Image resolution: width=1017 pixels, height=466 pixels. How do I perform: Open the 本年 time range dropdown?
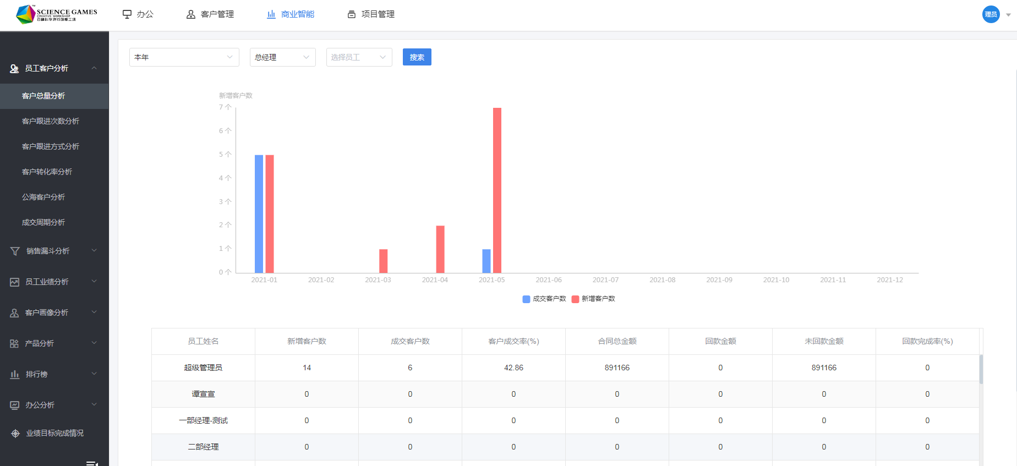184,57
